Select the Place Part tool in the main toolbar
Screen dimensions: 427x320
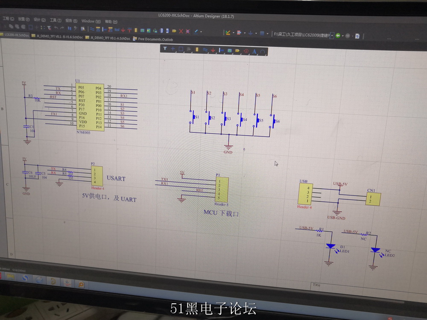coord(136,30)
